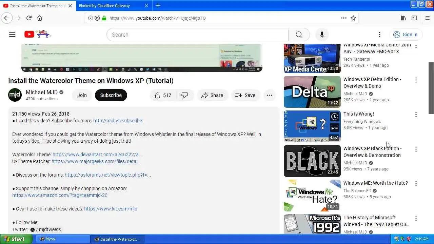Click the taskbar clock 2:49 AM

[421, 239]
